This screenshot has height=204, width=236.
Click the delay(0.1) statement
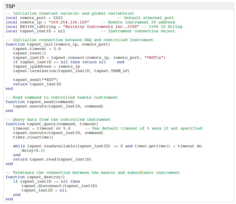[x=33, y=150]
